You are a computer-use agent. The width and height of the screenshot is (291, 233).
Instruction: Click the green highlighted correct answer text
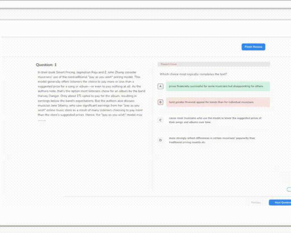[216, 86]
